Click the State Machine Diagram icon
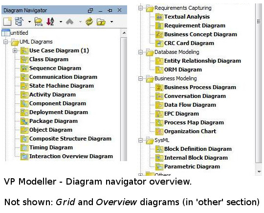 click(x=24, y=86)
